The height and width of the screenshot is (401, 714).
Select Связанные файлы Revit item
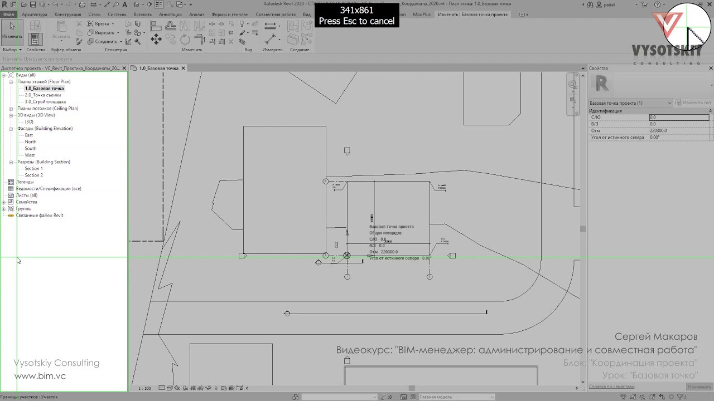(x=40, y=216)
